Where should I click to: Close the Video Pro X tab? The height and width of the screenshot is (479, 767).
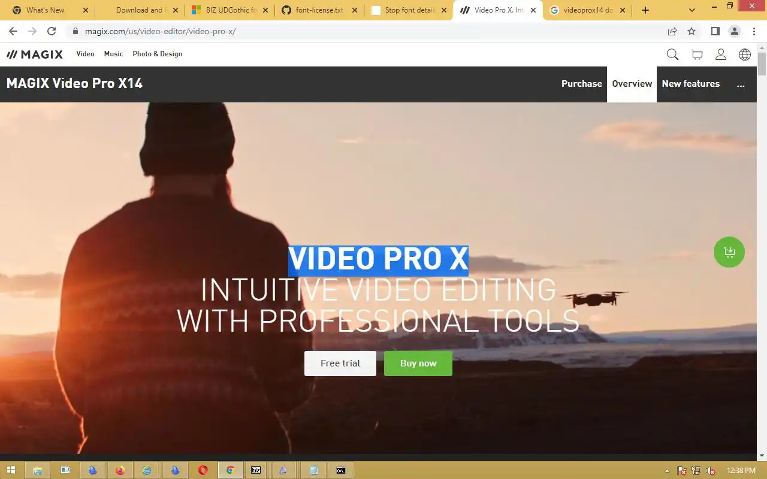[533, 10]
